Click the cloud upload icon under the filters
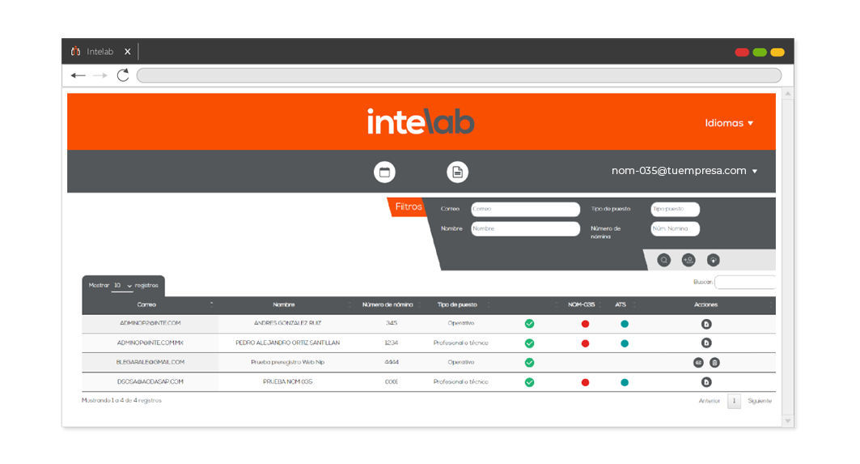860x464 pixels. coord(713,260)
